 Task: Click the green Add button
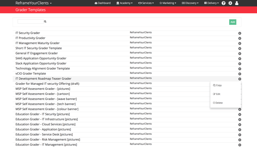(232, 22)
